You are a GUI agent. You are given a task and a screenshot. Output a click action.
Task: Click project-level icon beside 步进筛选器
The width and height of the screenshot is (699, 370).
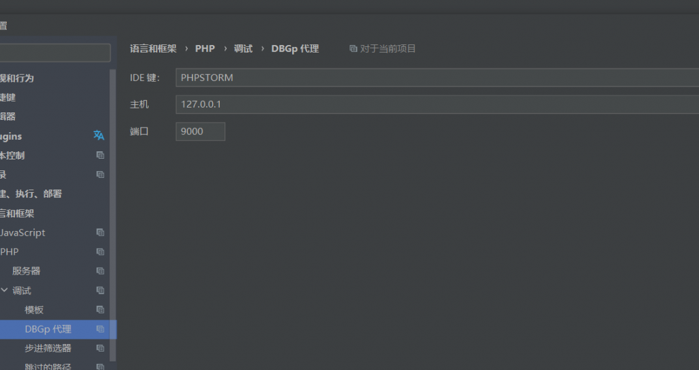pos(100,348)
